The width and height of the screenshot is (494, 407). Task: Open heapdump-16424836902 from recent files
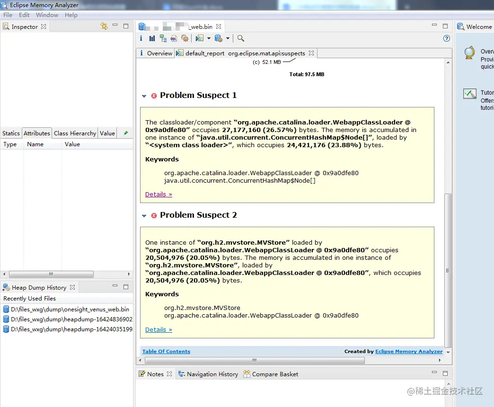[x=67, y=319]
